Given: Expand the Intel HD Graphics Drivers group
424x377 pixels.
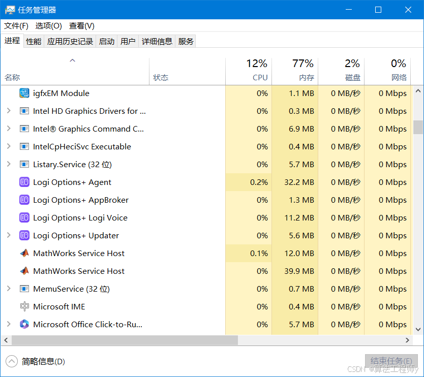Looking at the screenshot, I should 9,111.
